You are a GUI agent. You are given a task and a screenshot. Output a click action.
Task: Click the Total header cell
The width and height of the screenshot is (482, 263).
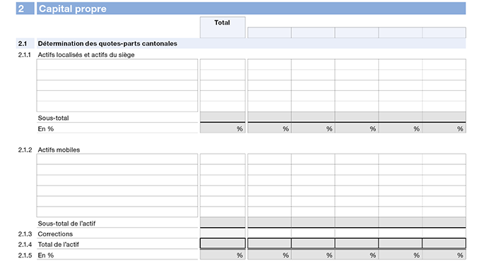coord(223,27)
